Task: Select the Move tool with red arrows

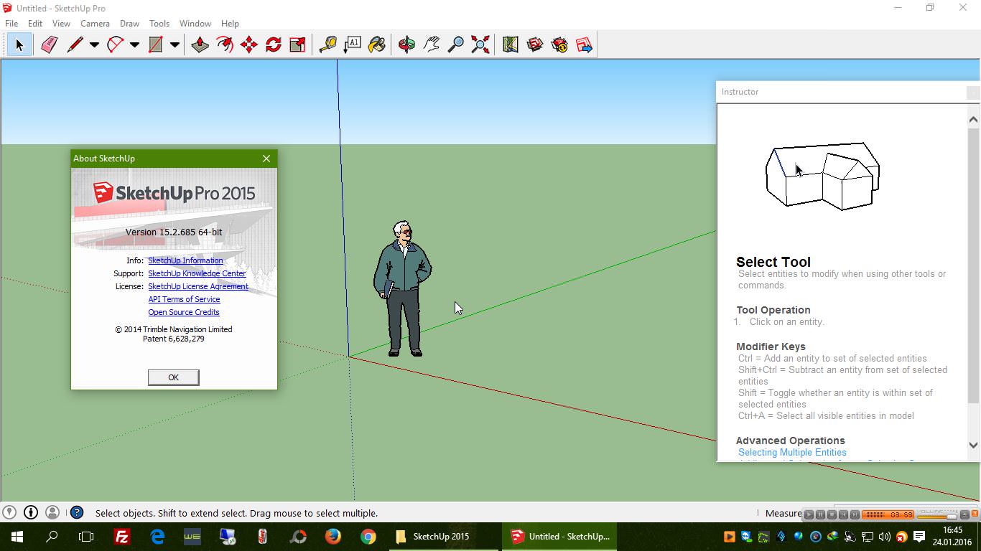Action: click(249, 44)
